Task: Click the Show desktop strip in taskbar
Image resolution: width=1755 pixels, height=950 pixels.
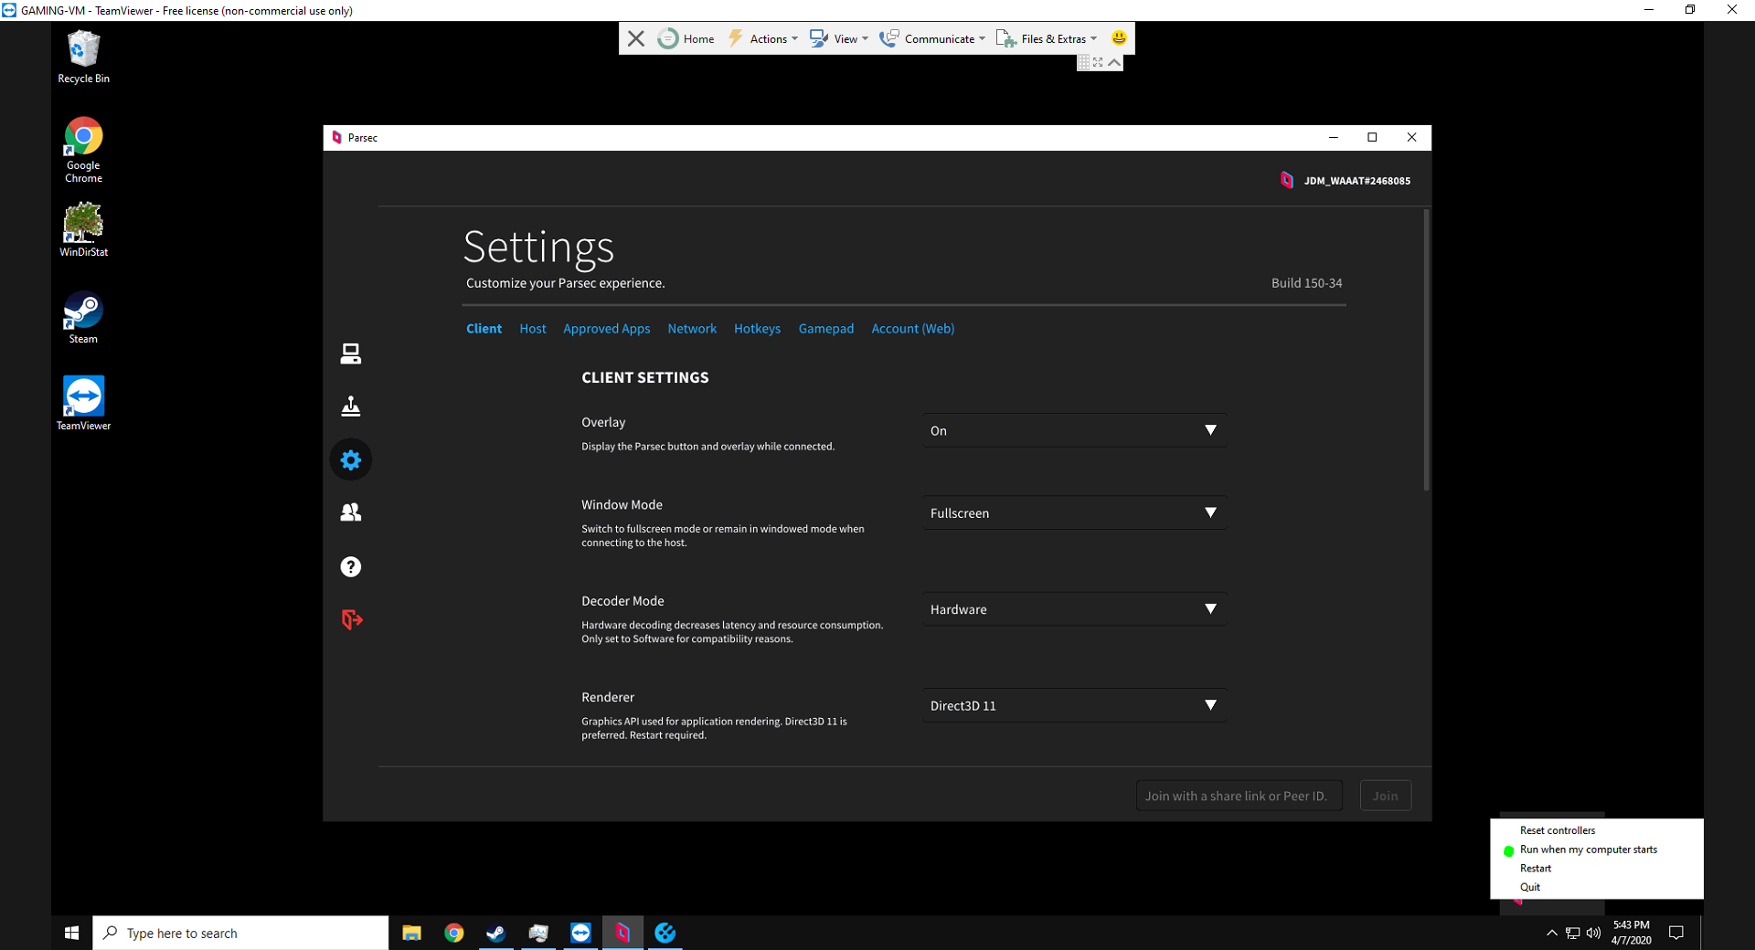Action: point(1702,933)
